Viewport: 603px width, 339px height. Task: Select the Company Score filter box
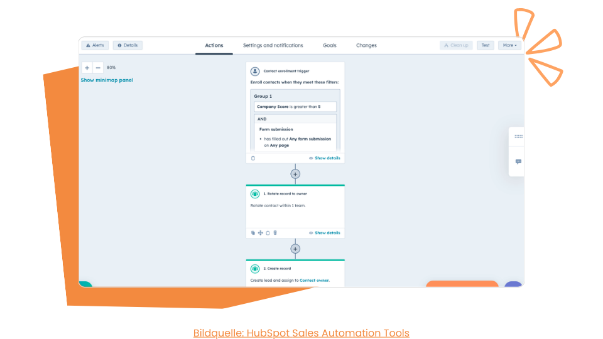coord(295,107)
